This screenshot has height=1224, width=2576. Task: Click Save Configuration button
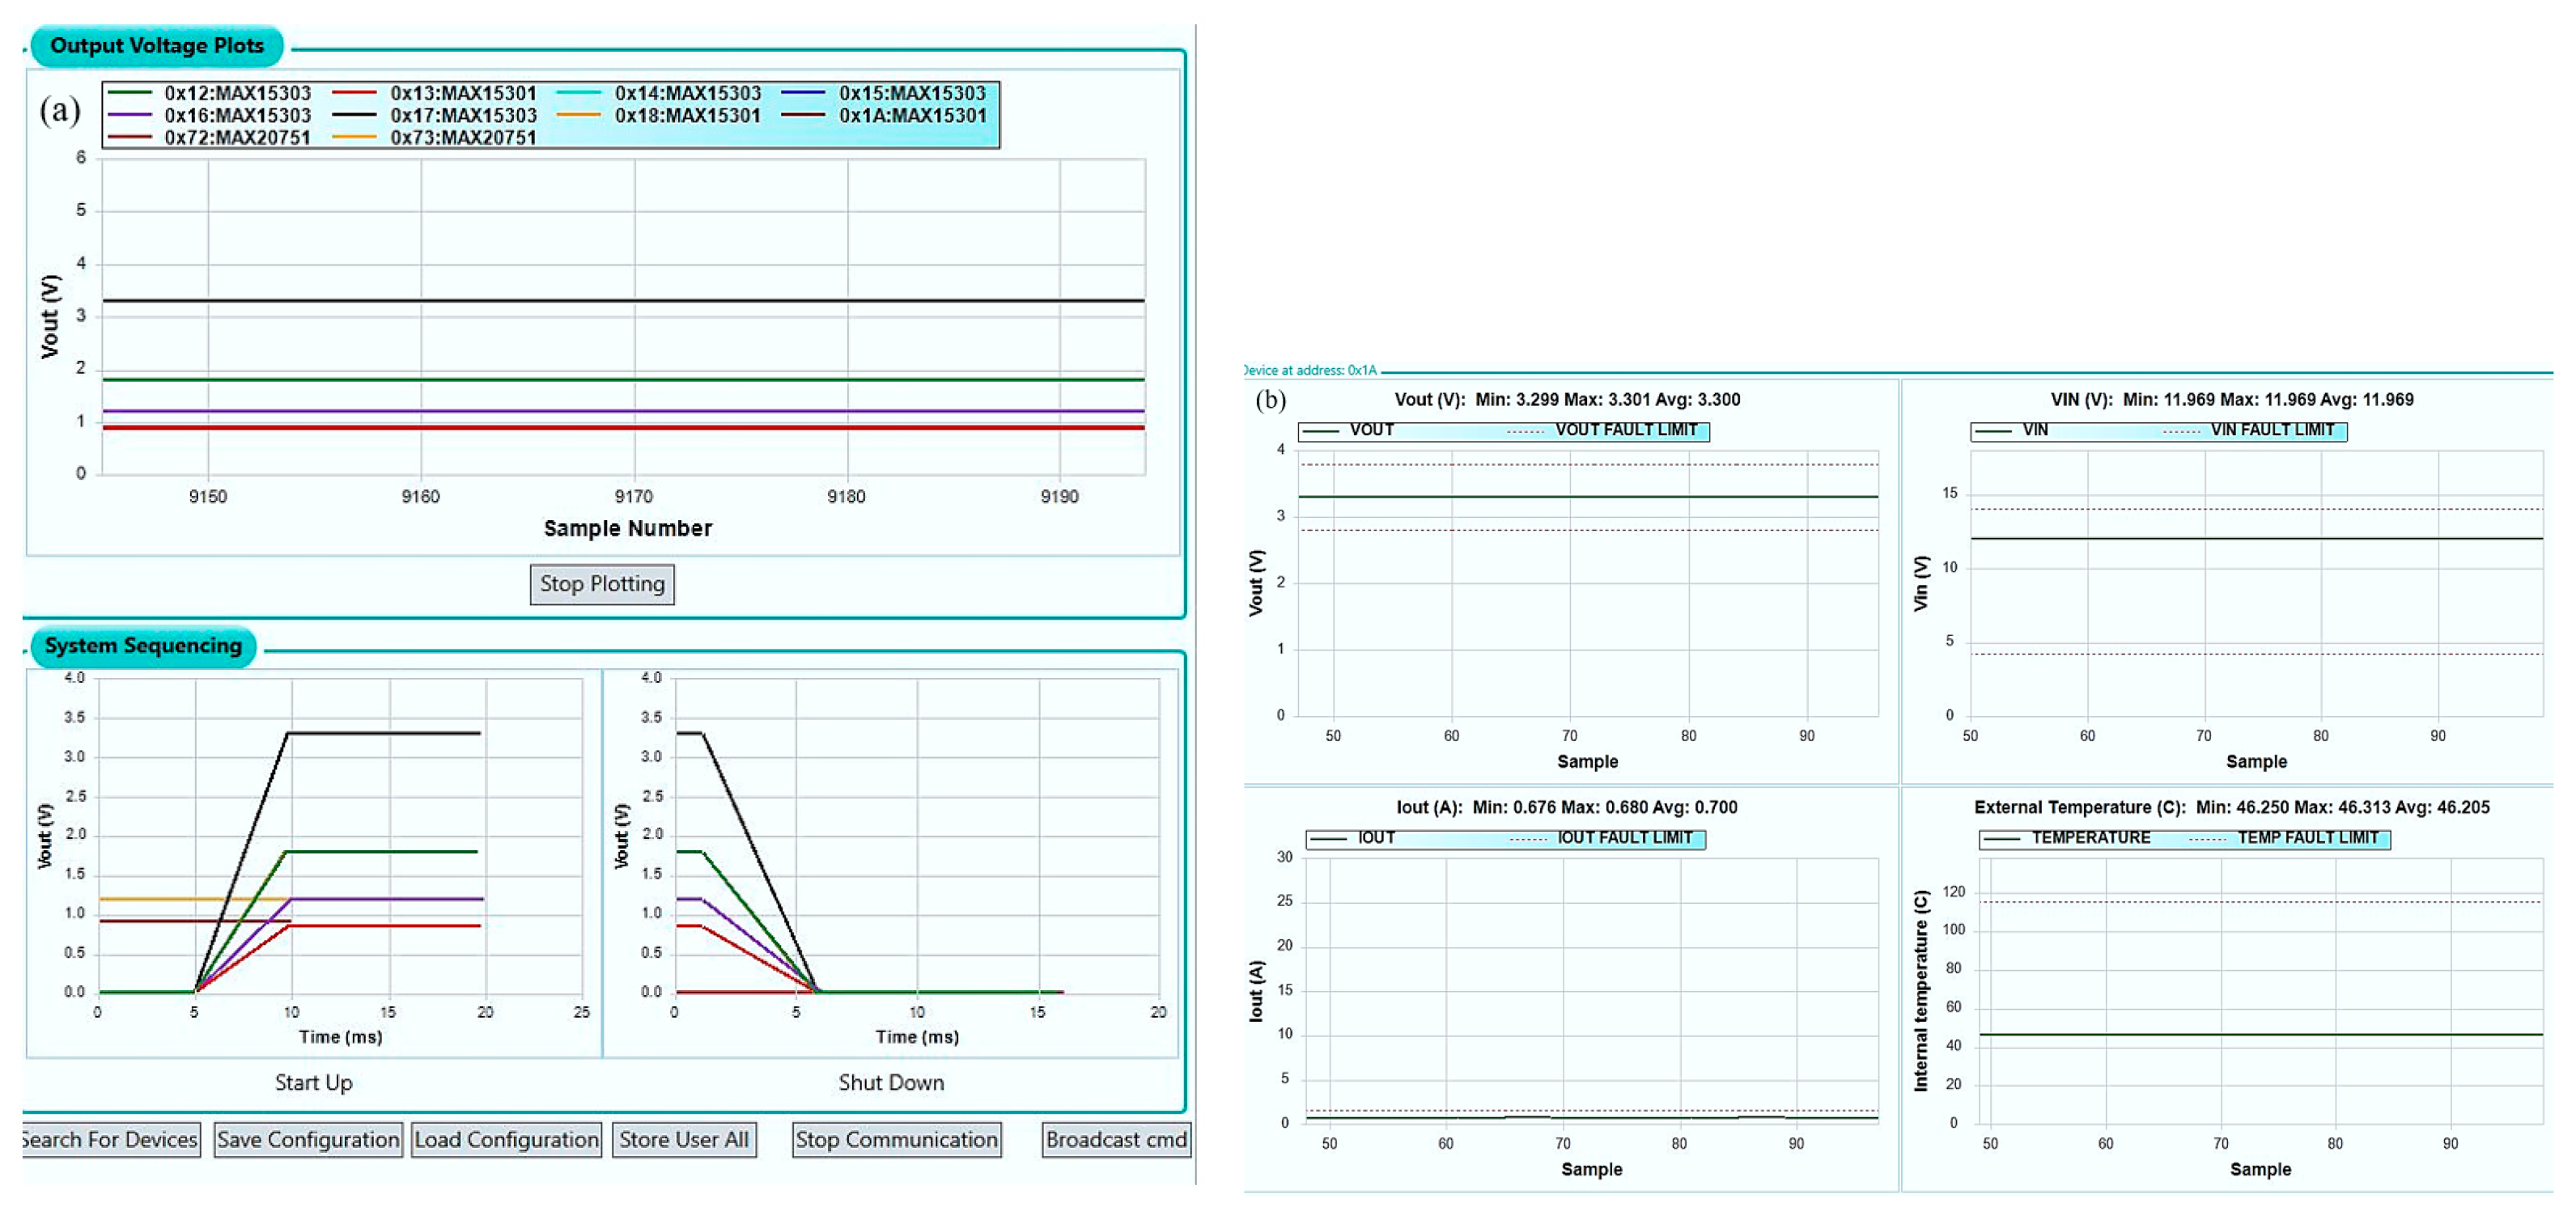(x=308, y=1140)
